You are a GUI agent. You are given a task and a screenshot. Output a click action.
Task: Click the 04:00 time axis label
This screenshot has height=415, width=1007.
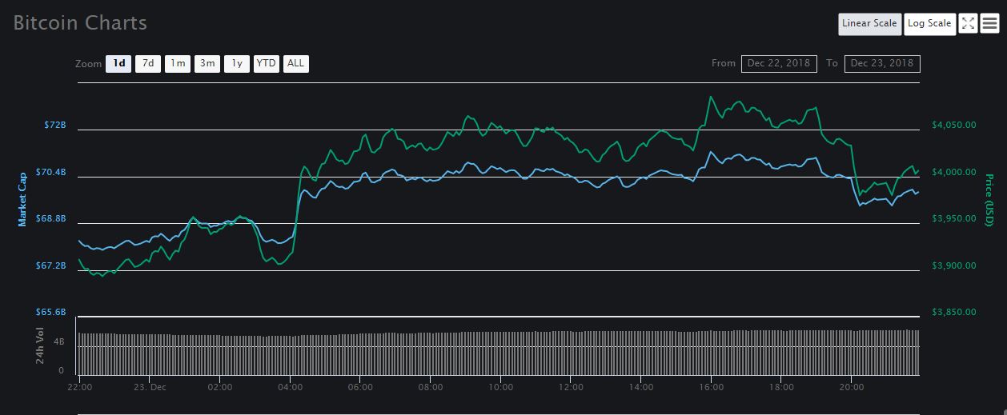coord(291,387)
